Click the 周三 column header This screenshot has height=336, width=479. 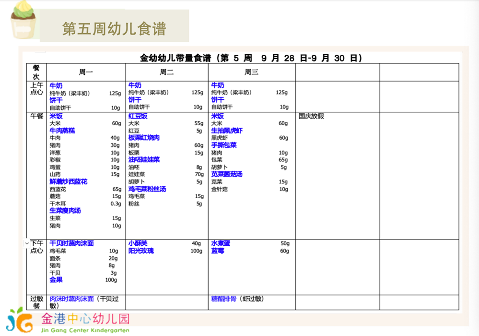[x=251, y=72]
